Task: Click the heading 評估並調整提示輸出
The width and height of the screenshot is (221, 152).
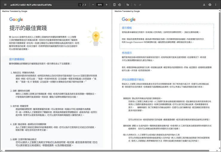Action: point(133,79)
